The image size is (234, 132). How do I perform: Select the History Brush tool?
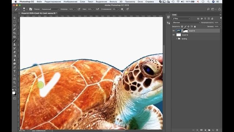pyautogui.click(x=15, y=48)
